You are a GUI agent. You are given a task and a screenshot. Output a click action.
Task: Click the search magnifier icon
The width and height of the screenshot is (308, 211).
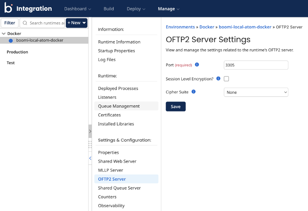25,23
